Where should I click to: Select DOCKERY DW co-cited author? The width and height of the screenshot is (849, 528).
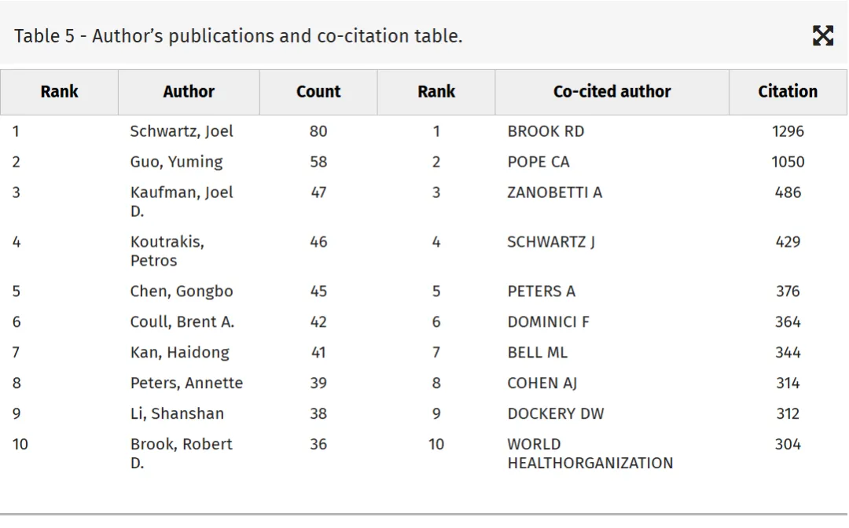click(x=556, y=413)
